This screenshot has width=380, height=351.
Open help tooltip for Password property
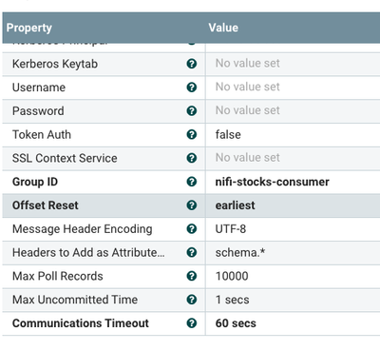[x=192, y=111]
